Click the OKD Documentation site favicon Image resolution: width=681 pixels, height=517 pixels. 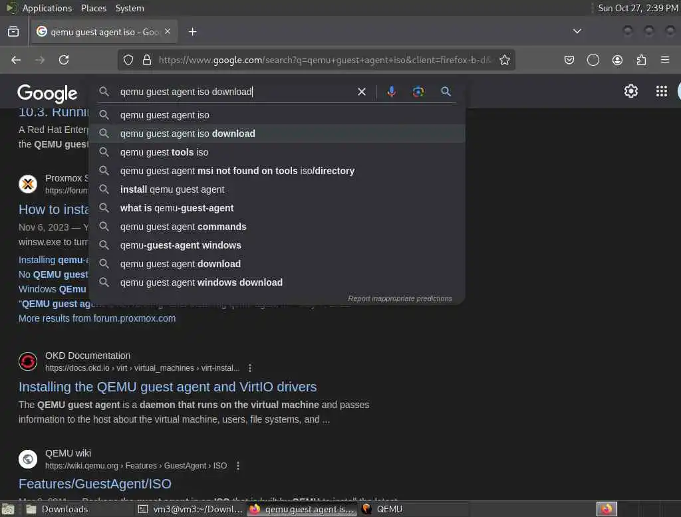point(28,362)
